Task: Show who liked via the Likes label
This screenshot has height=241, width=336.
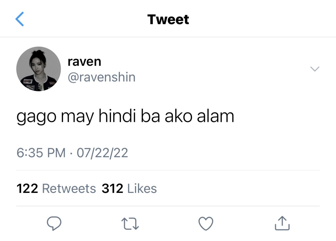Action: point(142,188)
